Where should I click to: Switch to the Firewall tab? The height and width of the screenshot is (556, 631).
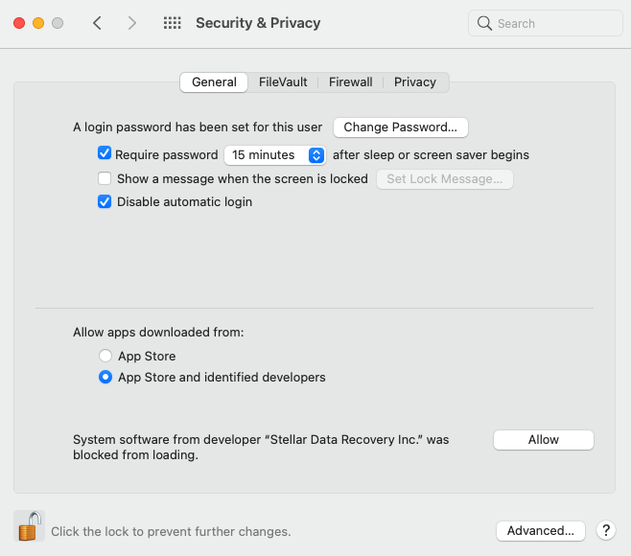click(x=351, y=82)
